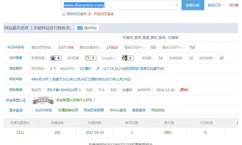The width and height of the screenshot is (242, 145).
Task: Open the 苏ICP备14049016号-1 record link
Action: click(x=64, y=90)
